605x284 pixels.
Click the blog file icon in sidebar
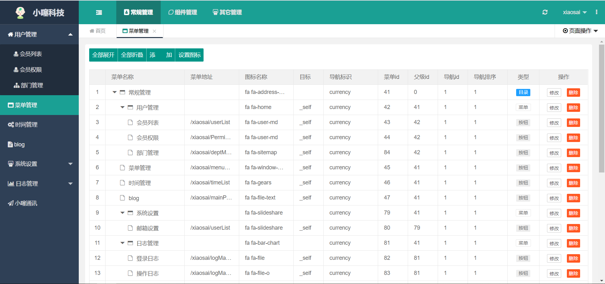click(10, 144)
